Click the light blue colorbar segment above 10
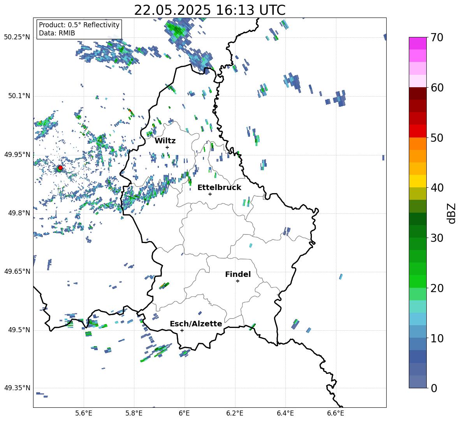The image size is (461, 421). point(417,331)
